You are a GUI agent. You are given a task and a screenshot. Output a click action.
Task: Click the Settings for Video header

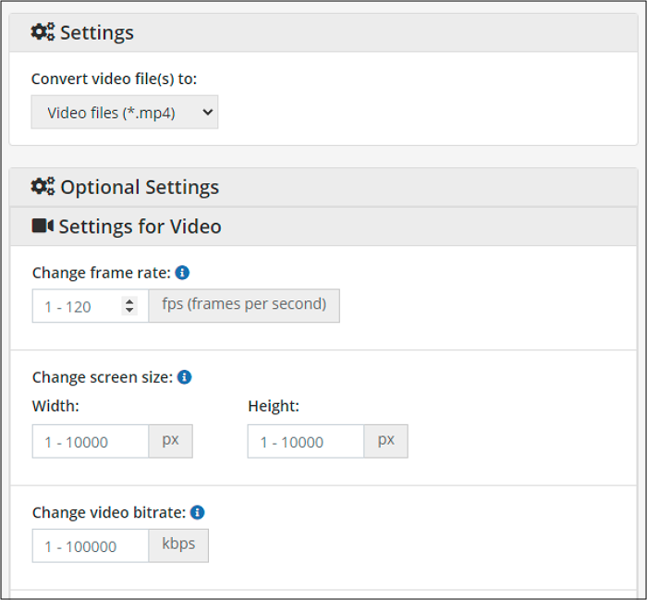point(323,226)
